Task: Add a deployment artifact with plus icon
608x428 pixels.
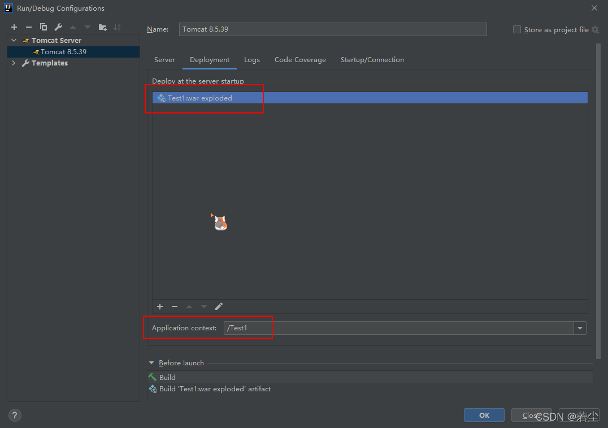Action: [x=160, y=307]
